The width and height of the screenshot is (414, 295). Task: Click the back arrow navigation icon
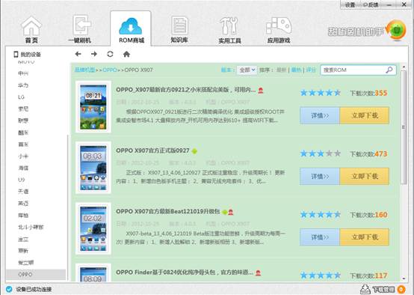(x=78, y=54)
